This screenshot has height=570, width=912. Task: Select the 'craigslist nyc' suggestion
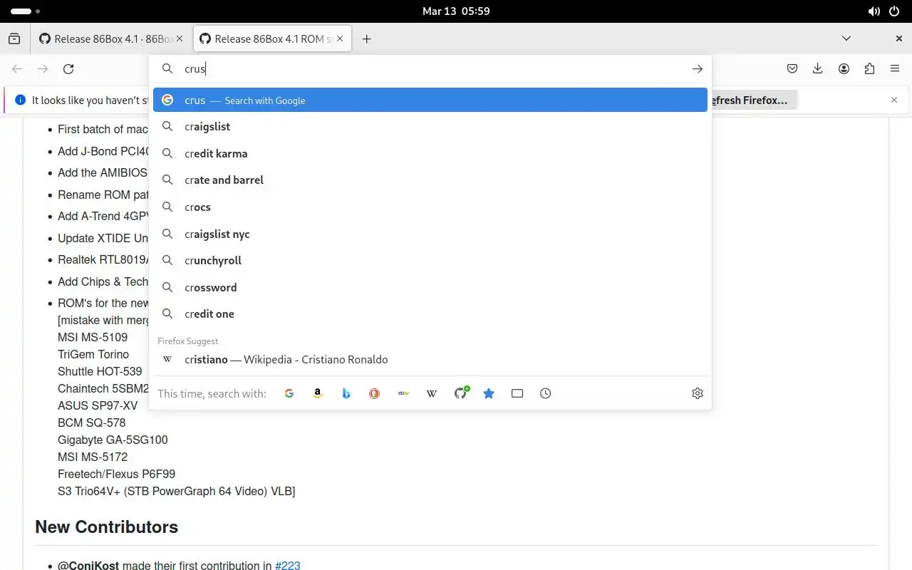pos(430,234)
